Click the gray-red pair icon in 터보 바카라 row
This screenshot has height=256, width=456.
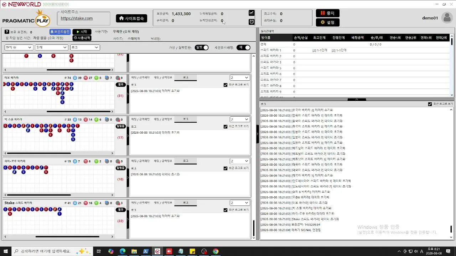(x=118, y=78)
